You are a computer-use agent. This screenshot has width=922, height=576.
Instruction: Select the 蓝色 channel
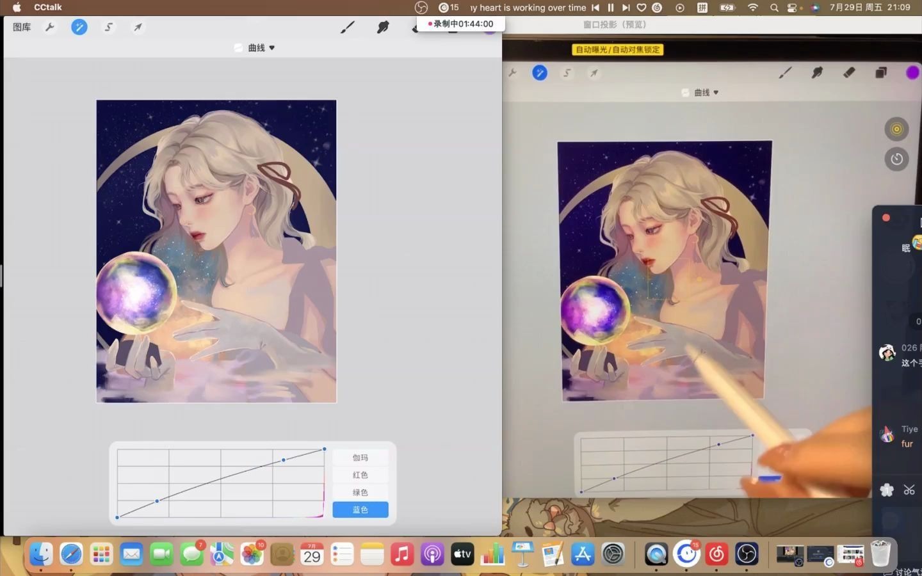click(x=360, y=509)
